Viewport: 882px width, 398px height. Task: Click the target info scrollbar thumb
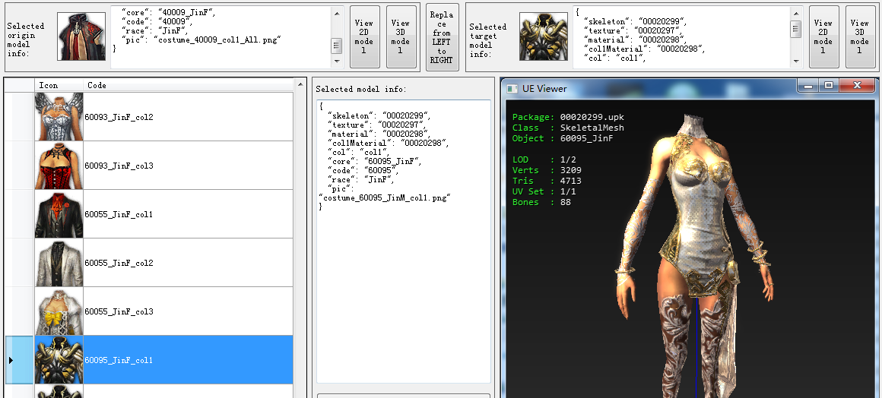[x=796, y=29]
